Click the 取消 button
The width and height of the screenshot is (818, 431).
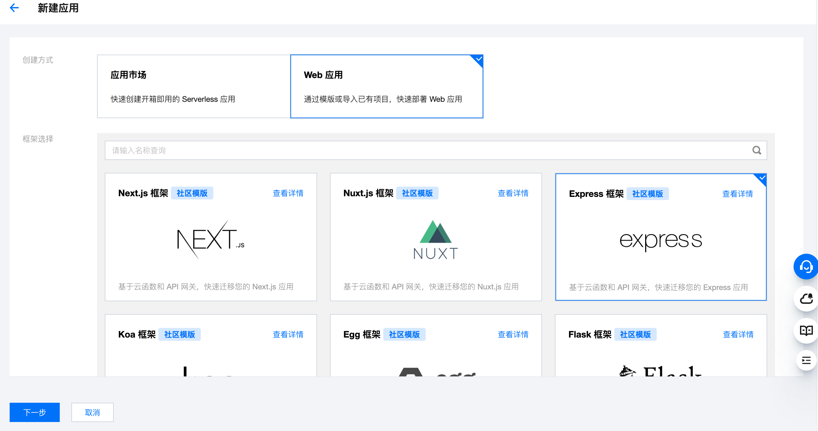click(x=92, y=412)
